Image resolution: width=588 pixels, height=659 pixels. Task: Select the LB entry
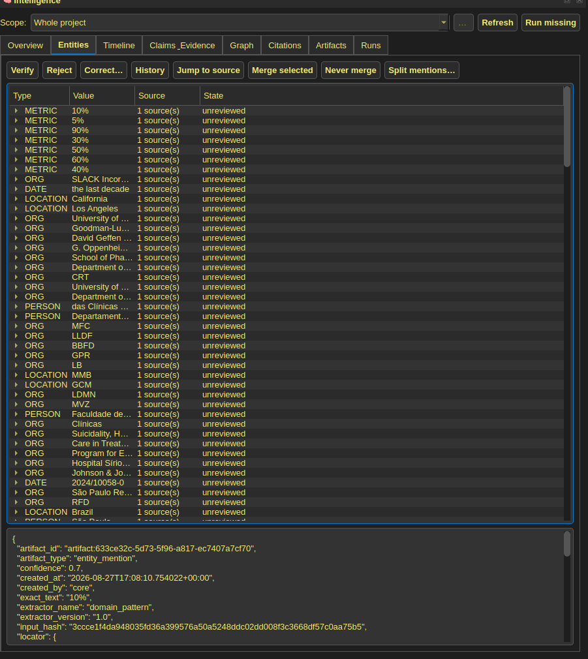(x=77, y=365)
